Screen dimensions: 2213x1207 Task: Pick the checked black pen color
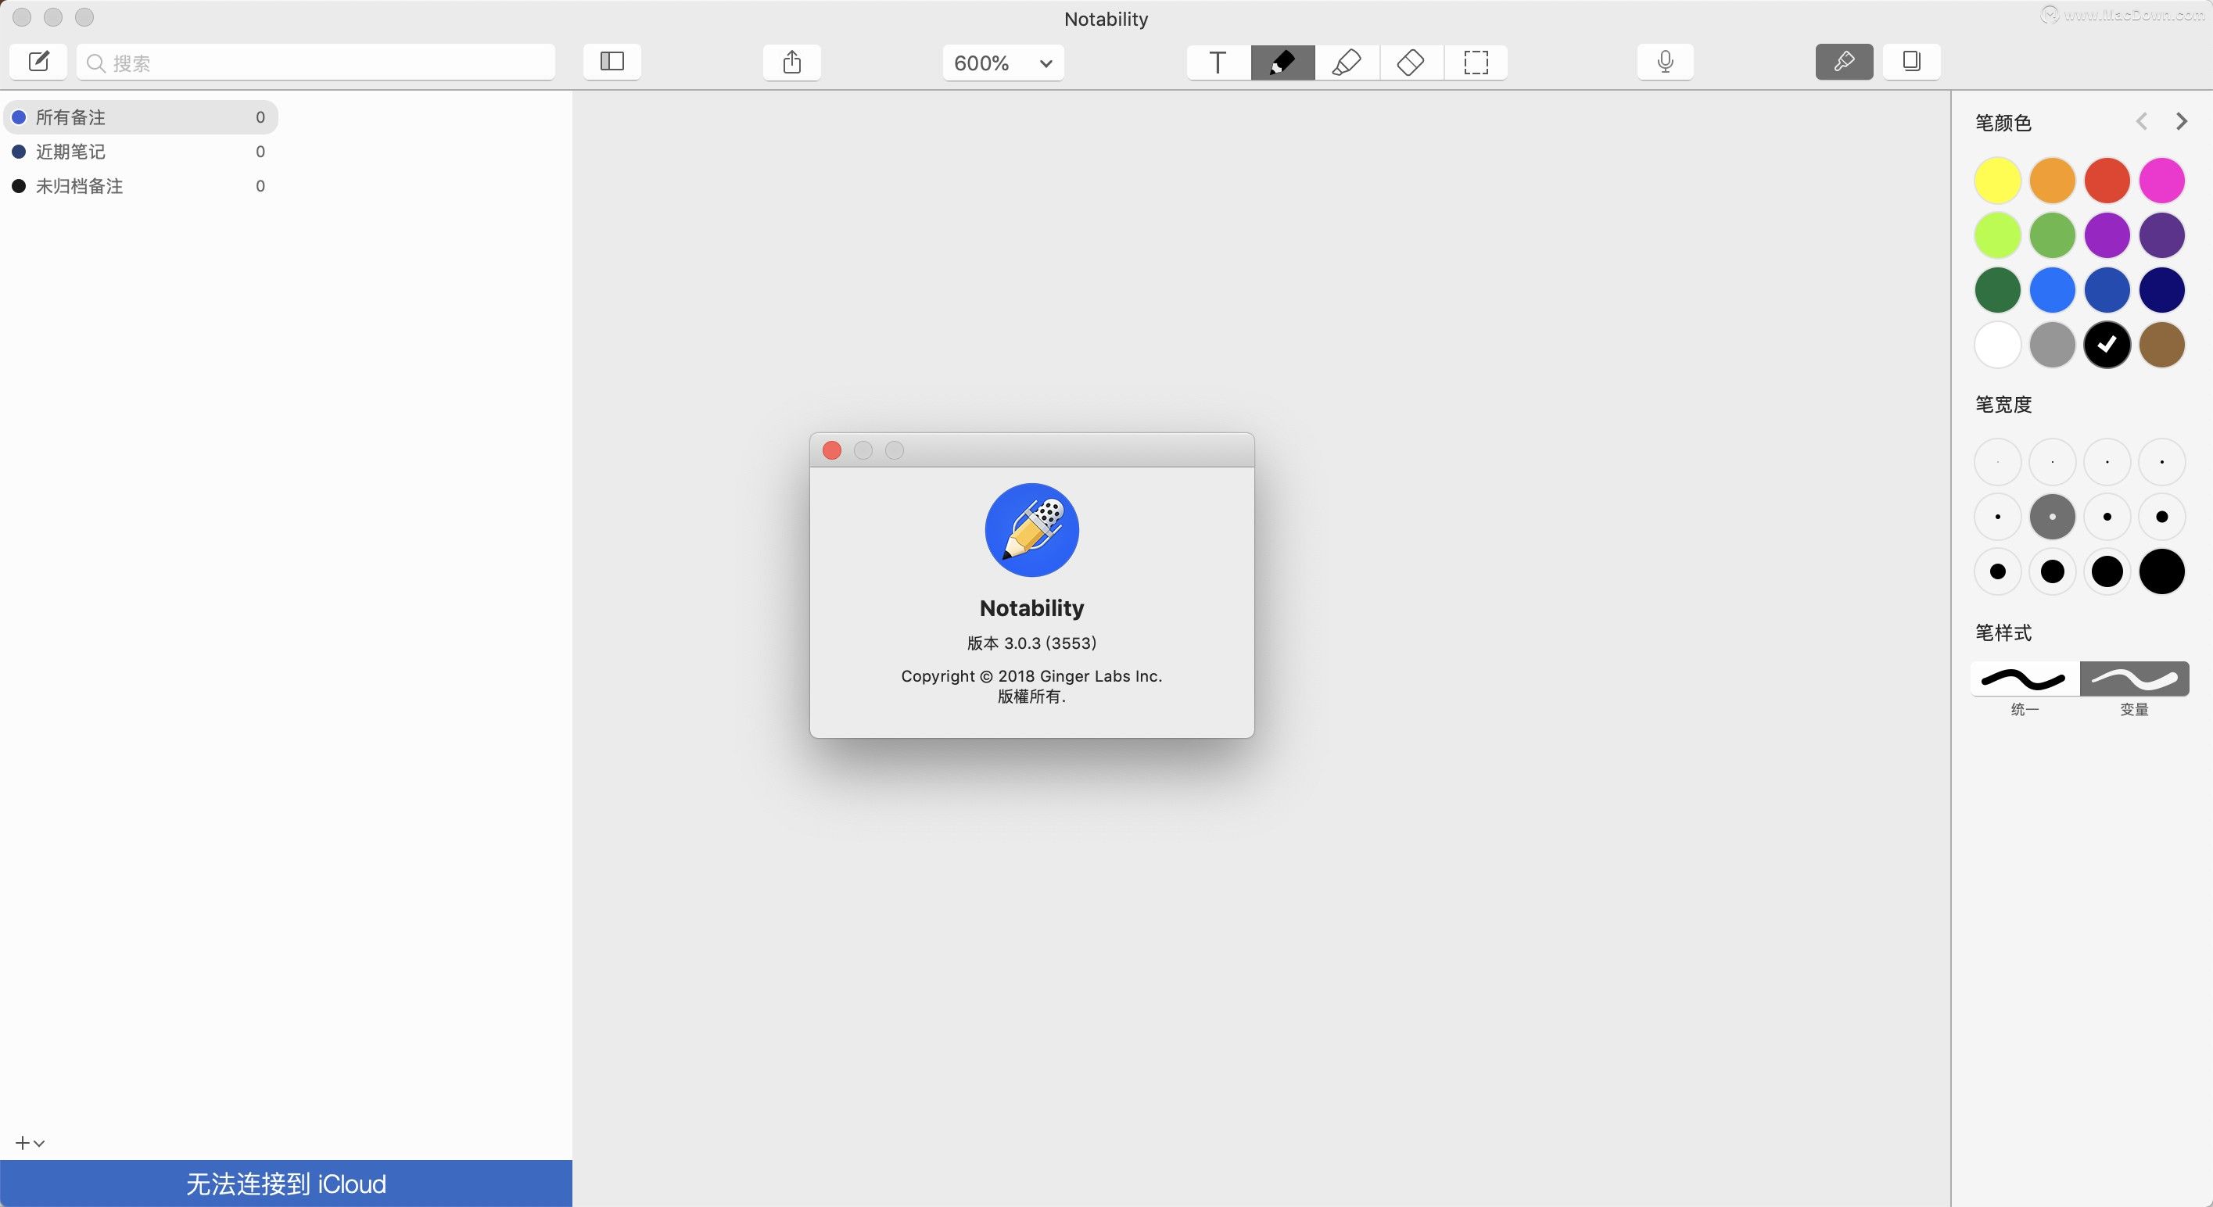(2107, 345)
